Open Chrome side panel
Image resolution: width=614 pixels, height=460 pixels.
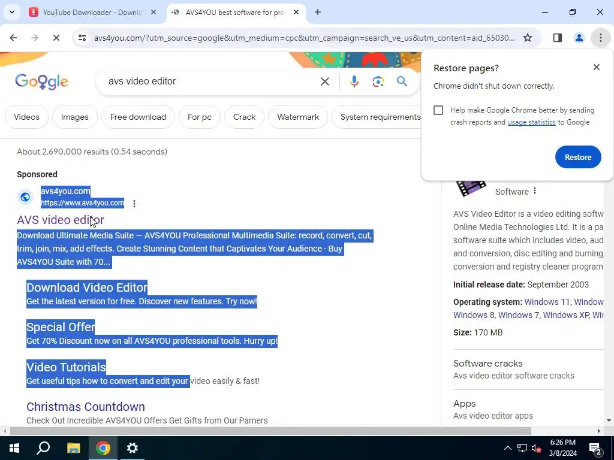pyautogui.click(x=558, y=38)
